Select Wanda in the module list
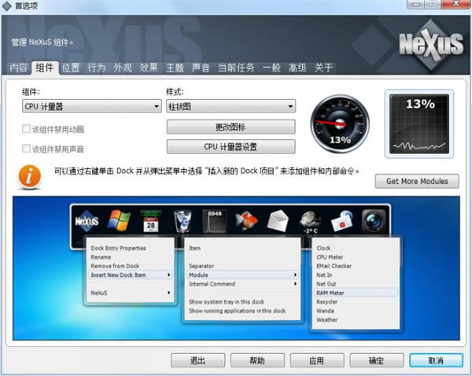The height and width of the screenshot is (376, 472). click(x=325, y=311)
